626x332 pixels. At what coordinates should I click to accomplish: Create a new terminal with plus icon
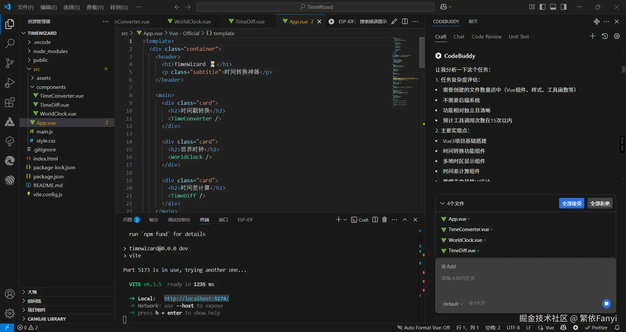click(x=338, y=220)
